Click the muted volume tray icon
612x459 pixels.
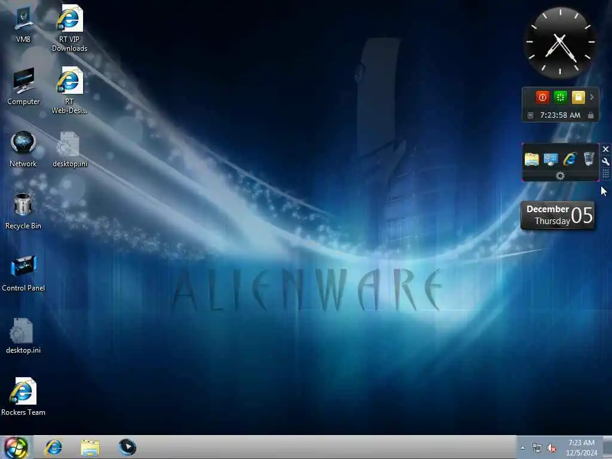tap(552, 448)
